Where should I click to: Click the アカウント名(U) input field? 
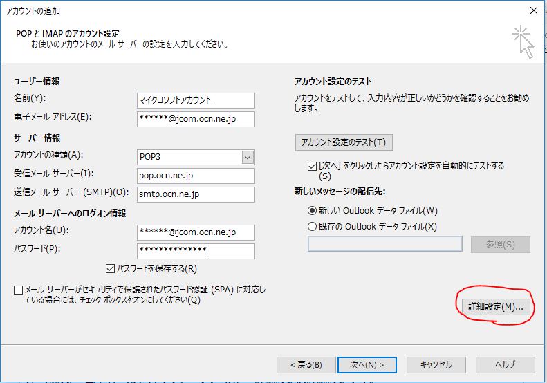[x=196, y=232]
